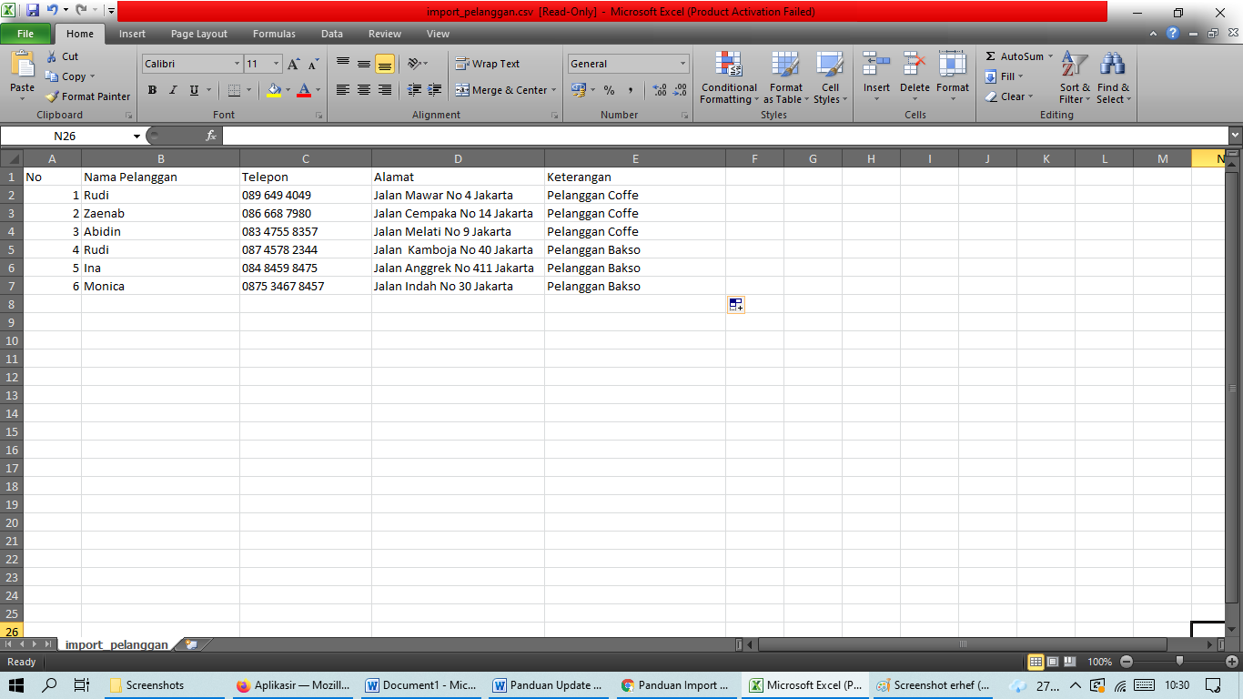
Task: Toggle Center alignment
Action: pos(364,90)
